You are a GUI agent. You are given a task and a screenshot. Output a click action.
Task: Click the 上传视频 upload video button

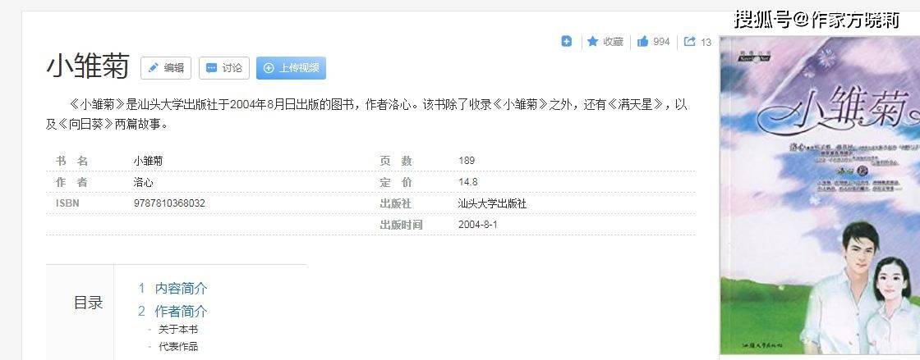[291, 68]
